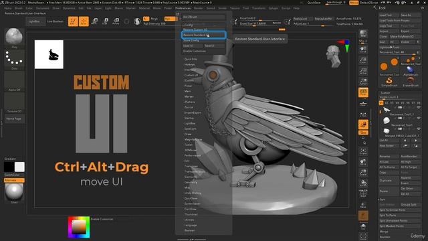Expand the Quick Info preferences section

click(x=191, y=59)
